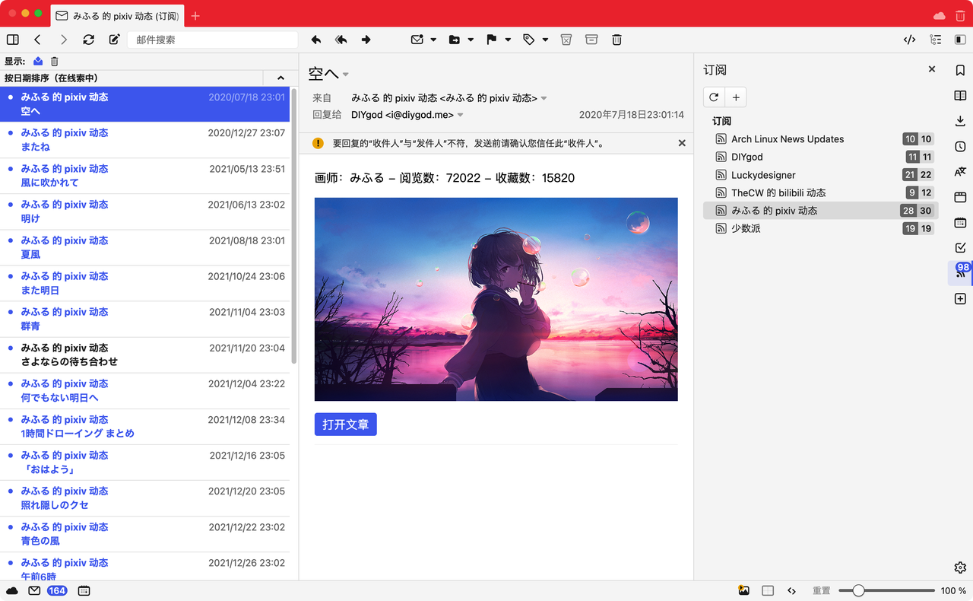This screenshot has height=601, width=973.
Task: Adjust the zoom slider in the status bar
Action: tap(858, 590)
